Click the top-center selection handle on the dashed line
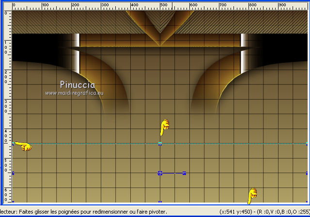Screen dimensions: 310x217 point(160,144)
